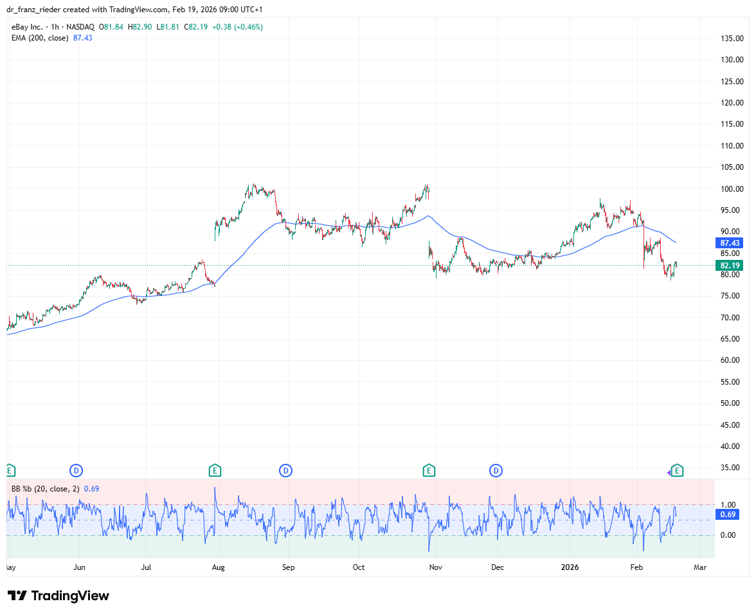This screenshot has height=615, width=756.
Task: Click the earnings marker at early August
Action: coord(215,470)
